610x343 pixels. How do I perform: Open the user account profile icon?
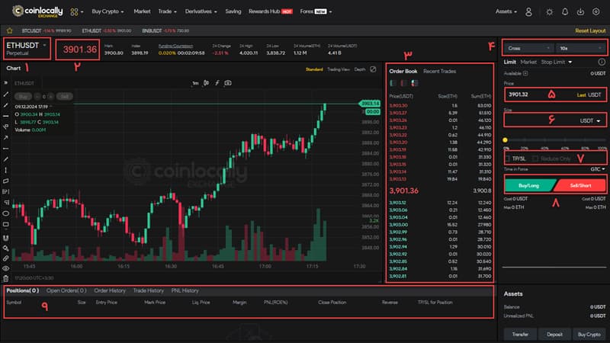point(528,12)
